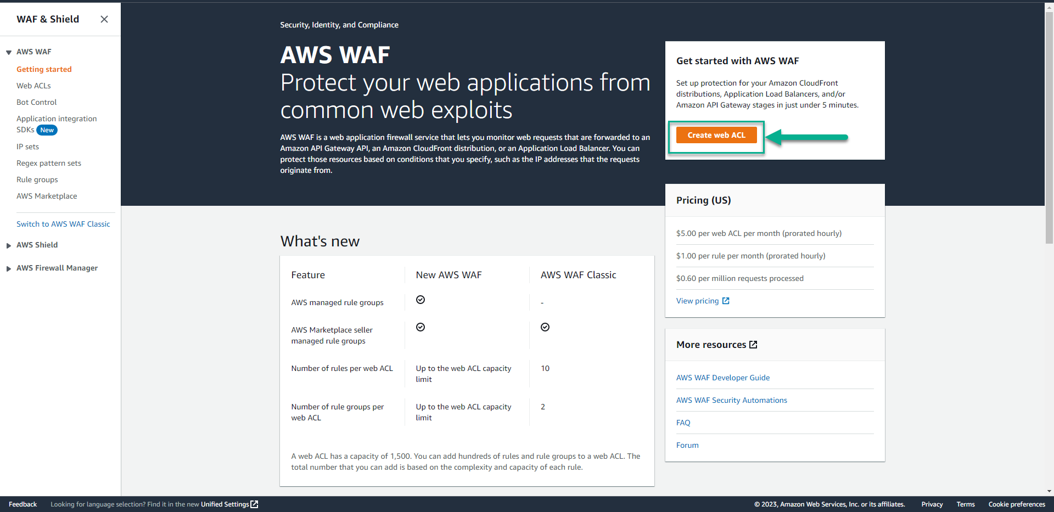Open the Getting started page
Screen dimensions: 1054x512
(44, 69)
